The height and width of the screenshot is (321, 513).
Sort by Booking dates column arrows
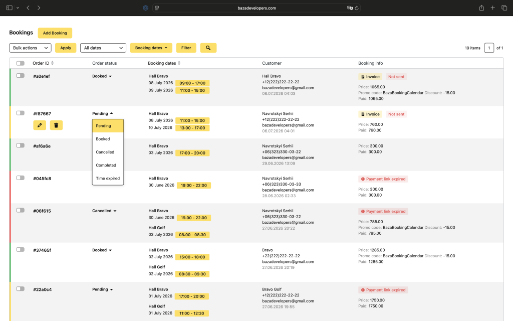[179, 63]
